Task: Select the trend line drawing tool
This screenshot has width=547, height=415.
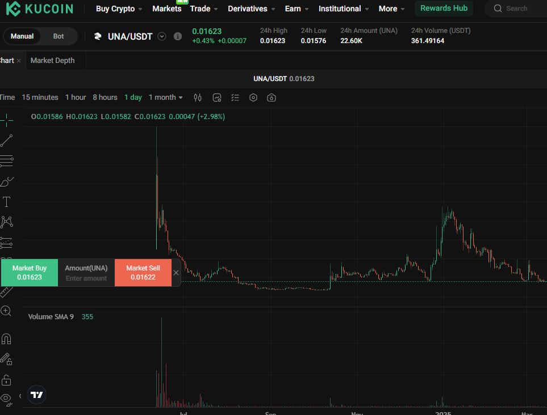Action: click(7, 141)
